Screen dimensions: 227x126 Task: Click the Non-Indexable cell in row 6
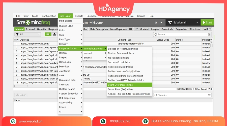pyautogui.click(x=206, y=63)
